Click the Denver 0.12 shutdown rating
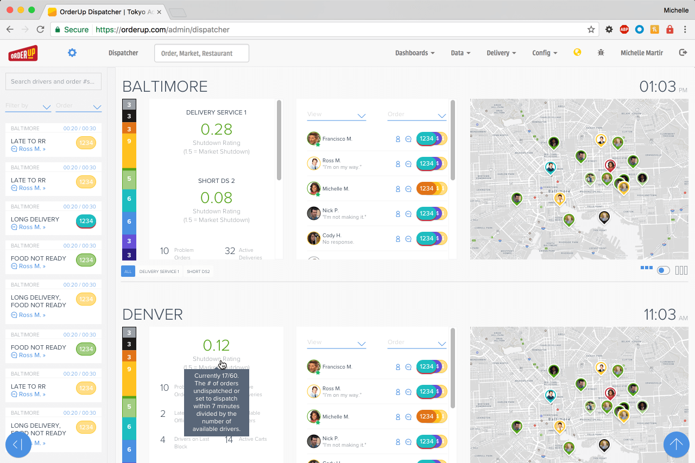Image resolution: width=695 pixels, height=463 pixels. pyautogui.click(x=216, y=345)
